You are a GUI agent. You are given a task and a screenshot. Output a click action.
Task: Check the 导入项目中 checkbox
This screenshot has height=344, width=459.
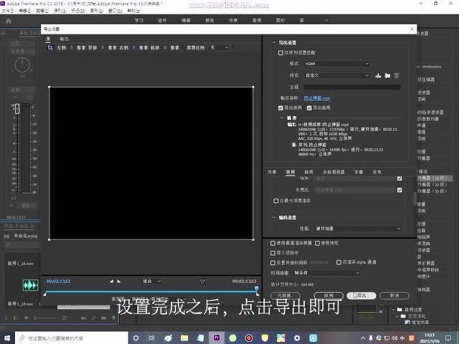coord(273,253)
